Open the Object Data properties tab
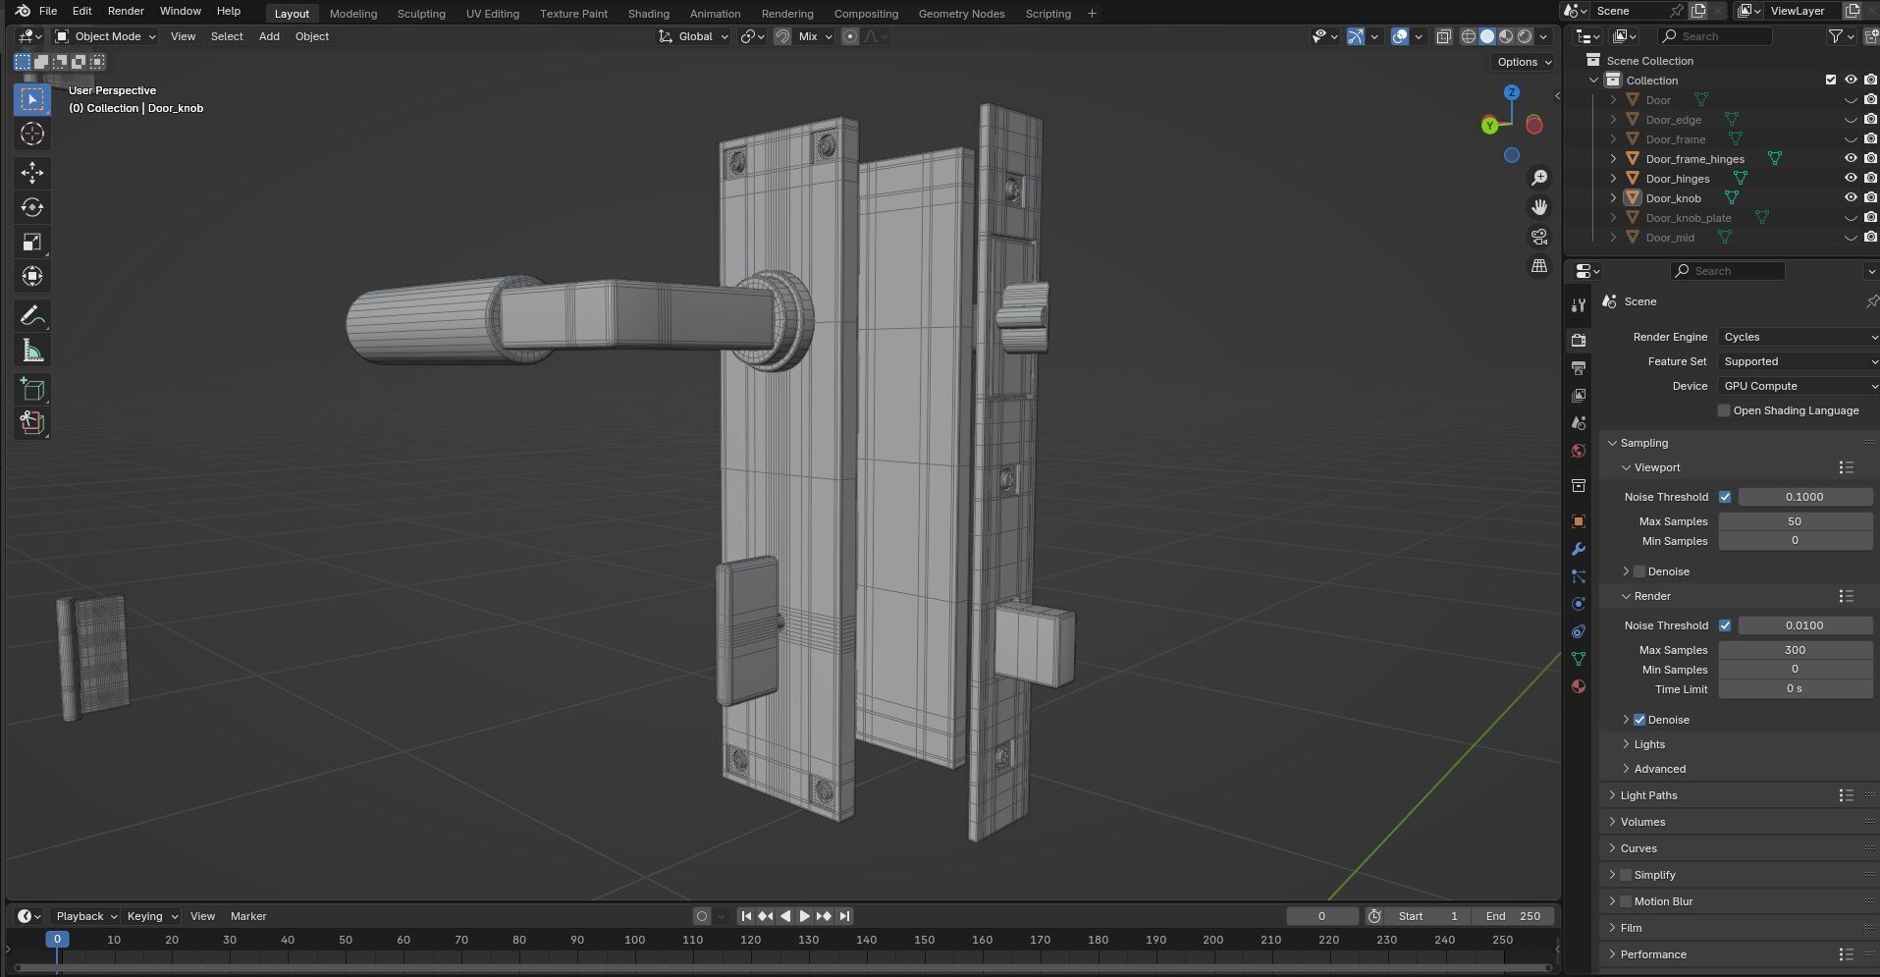Viewport: 1880px width, 977px height. coord(1579,659)
